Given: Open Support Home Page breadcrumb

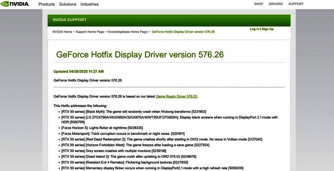Looking at the screenshot, I should [x=90, y=31].
